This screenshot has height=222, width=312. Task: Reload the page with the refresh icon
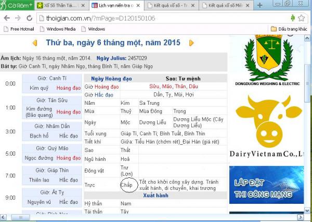pos(29,18)
